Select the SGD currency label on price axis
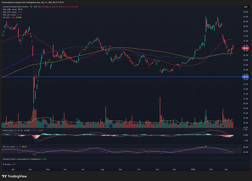This screenshot has height=181, width=252. tap(246, 7)
